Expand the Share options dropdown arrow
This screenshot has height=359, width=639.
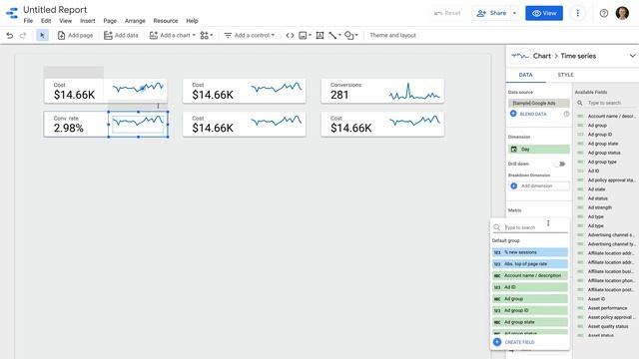point(514,13)
